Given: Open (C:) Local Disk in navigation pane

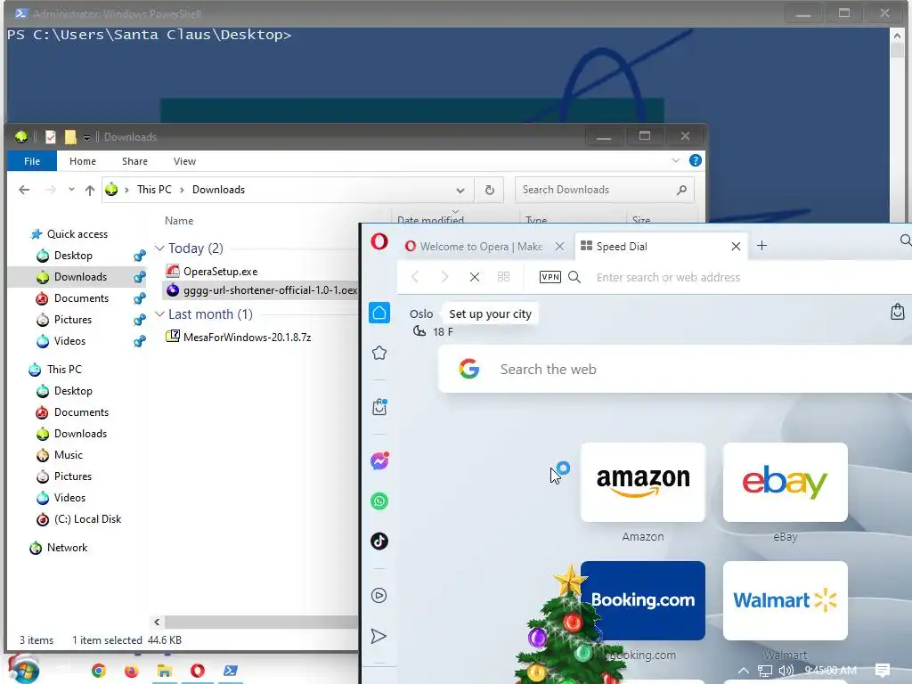Looking at the screenshot, I should pos(87,519).
